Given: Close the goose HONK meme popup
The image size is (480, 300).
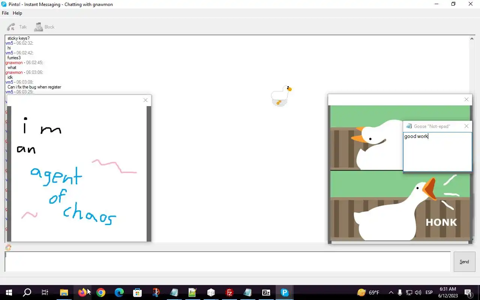Looking at the screenshot, I should 466,99.
